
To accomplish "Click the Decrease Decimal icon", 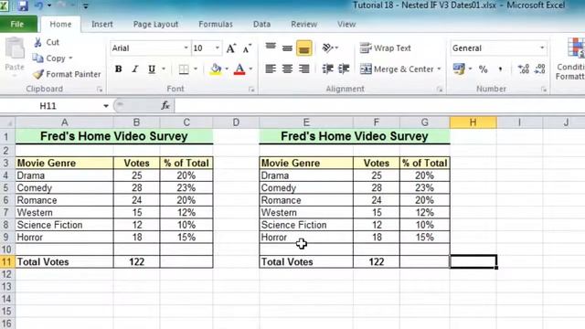I will pyautogui.click(x=540, y=69).
